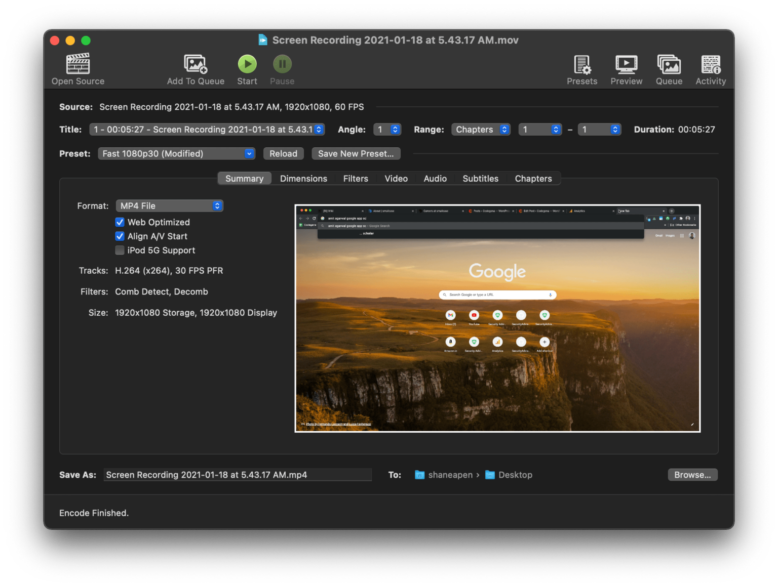The height and width of the screenshot is (587, 778).
Task: Zoom the window with the green button
Action: point(86,40)
